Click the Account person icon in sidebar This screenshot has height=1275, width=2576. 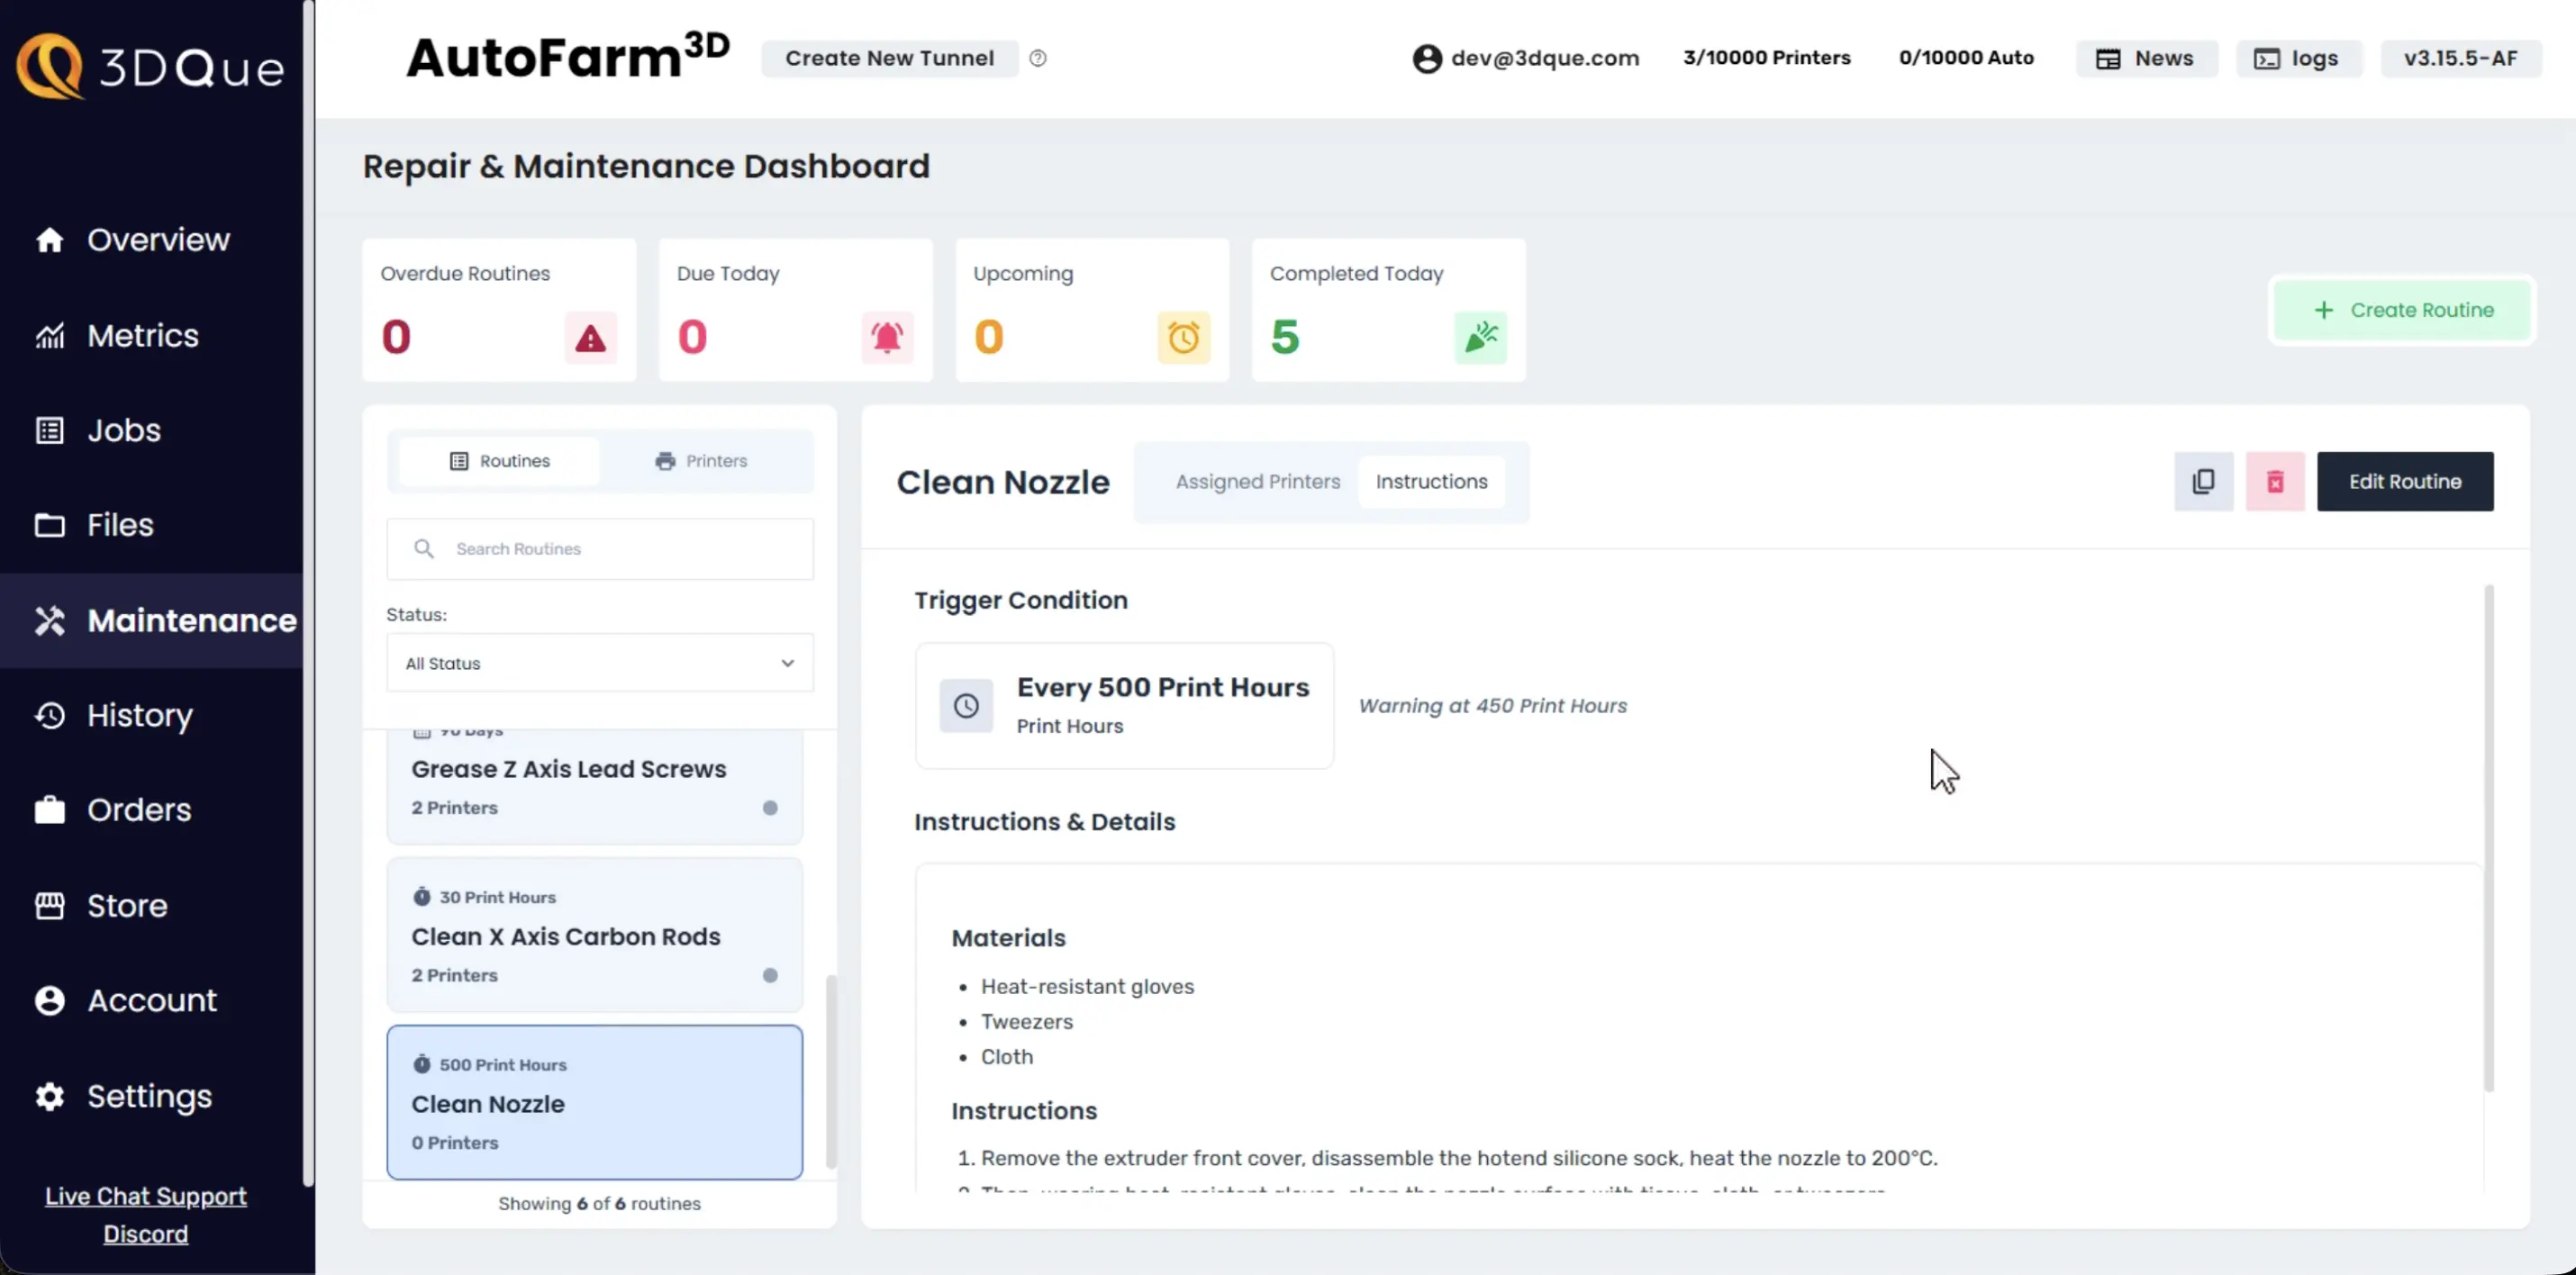pos(50,1001)
